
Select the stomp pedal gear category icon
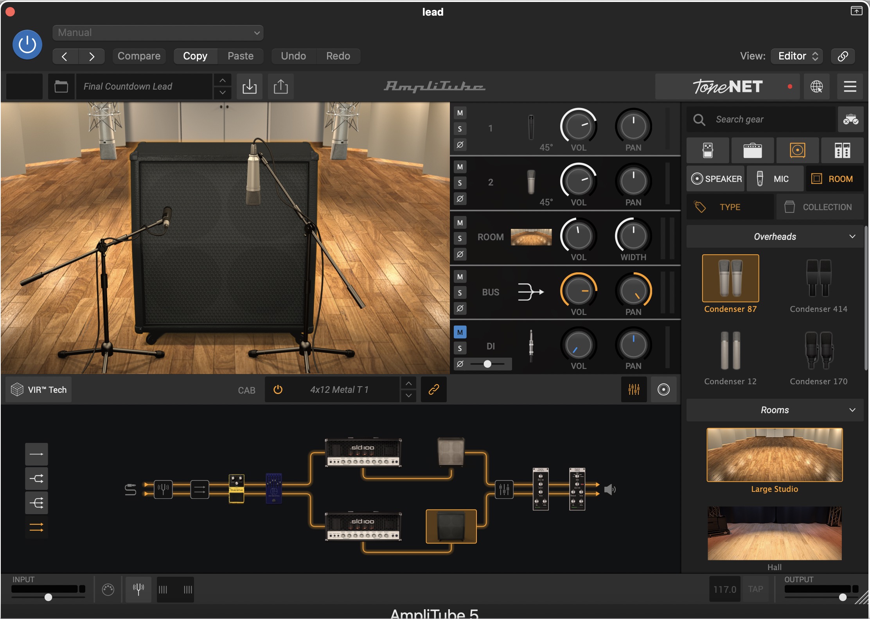coord(708,150)
